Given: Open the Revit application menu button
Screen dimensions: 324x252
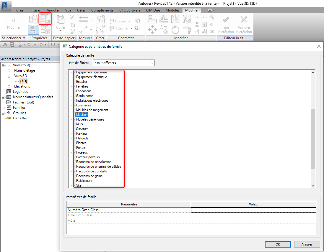Looking at the screenshot, I should pyautogui.click(x=6, y=6).
